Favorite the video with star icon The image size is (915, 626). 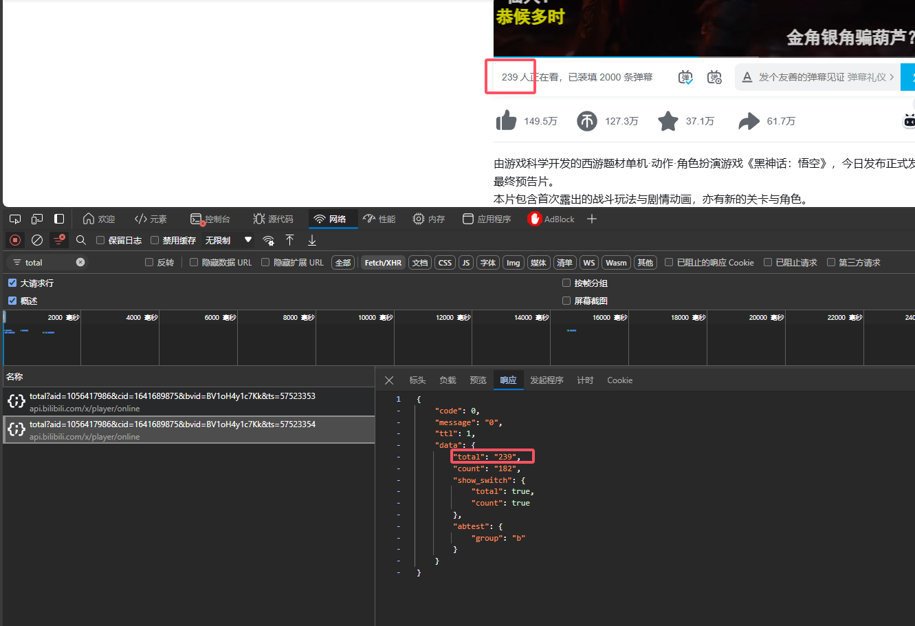668,121
